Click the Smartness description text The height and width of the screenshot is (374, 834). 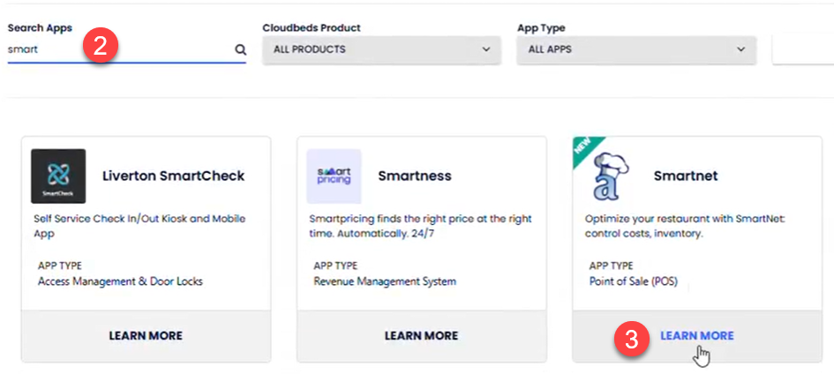(420, 226)
